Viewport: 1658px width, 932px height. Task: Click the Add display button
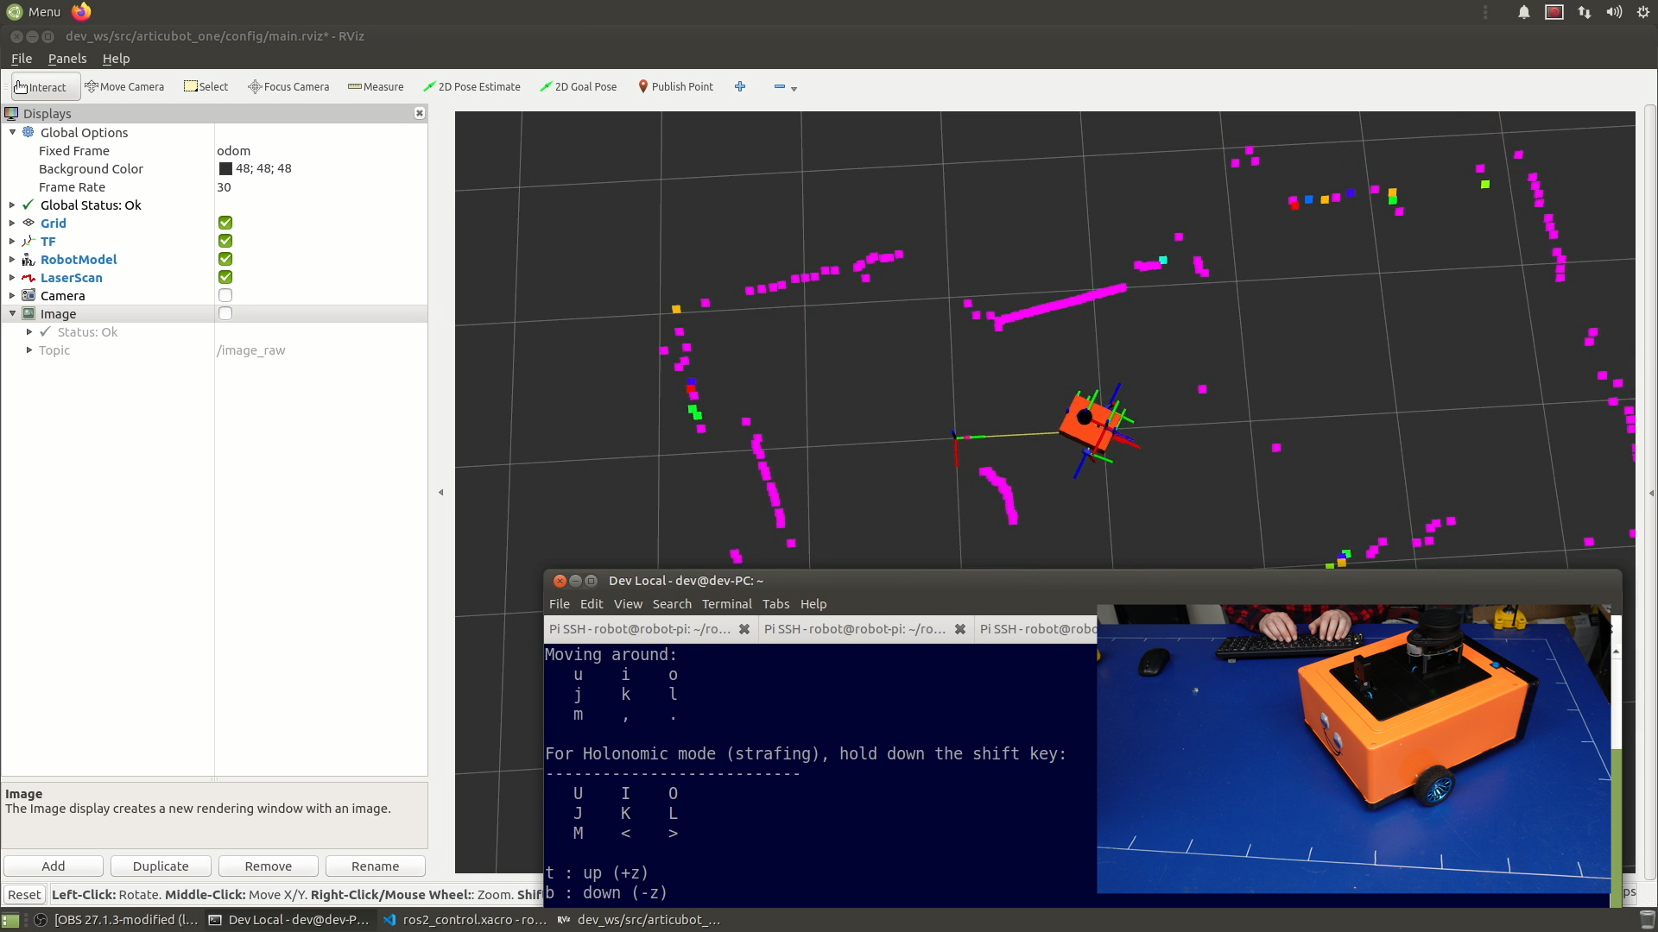point(54,866)
